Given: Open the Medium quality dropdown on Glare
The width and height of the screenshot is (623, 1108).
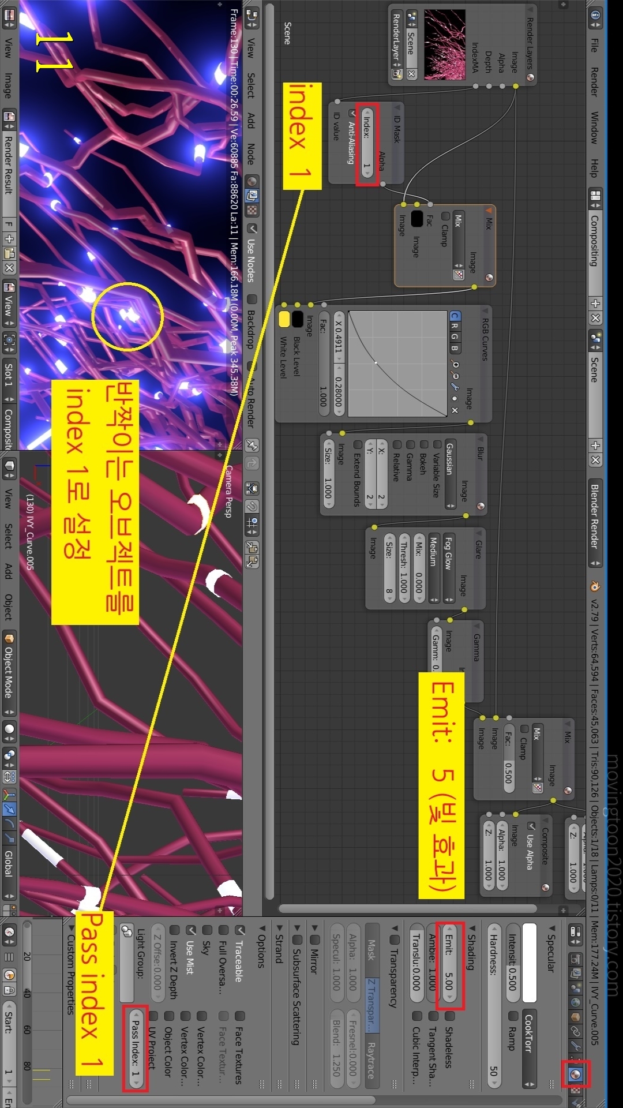Looking at the screenshot, I should coord(434,568).
